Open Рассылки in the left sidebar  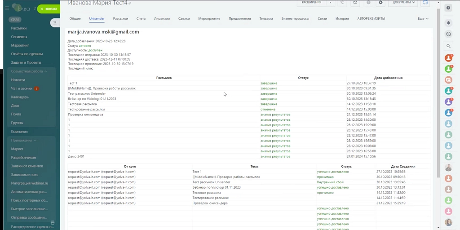pos(19,28)
